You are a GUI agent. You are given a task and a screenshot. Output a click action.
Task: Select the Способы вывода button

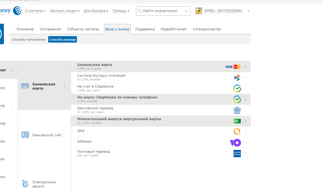pyautogui.click(x=63, y=40)
